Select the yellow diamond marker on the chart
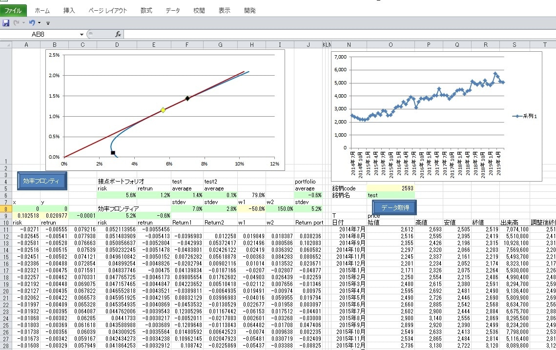The height and width of the screenshot is (350, 556). point(163,110)
